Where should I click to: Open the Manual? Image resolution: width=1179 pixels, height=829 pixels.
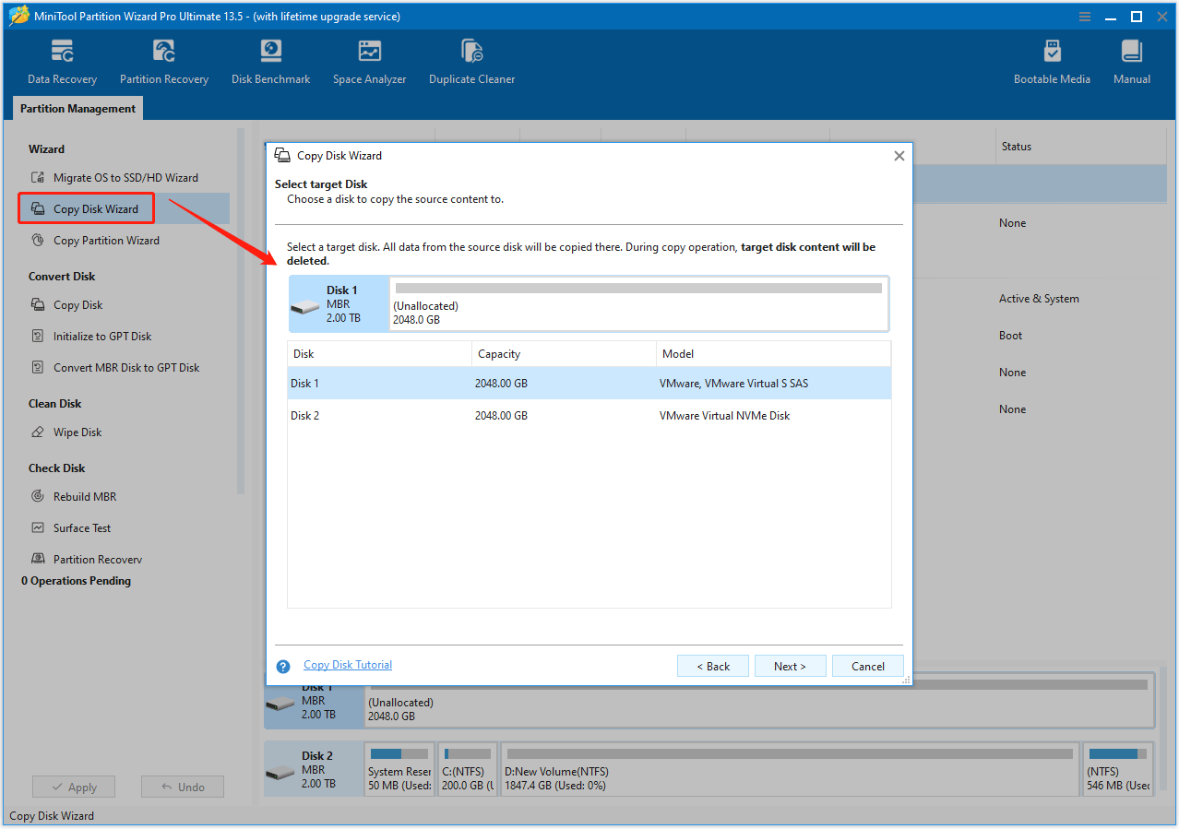(x=1131, y=60)
